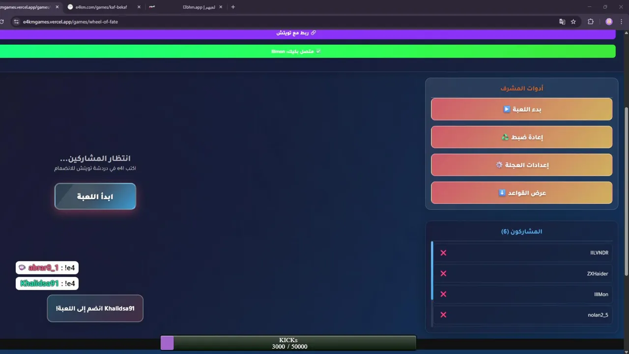This screenshot has width=629, height=354.
Task: Click the X icon beside IIIMon
Action: tap(443, 294)
